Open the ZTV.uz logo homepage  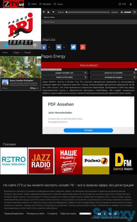(x=14, y=4)
